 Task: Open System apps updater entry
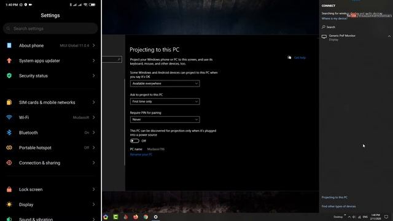(50, 61)
